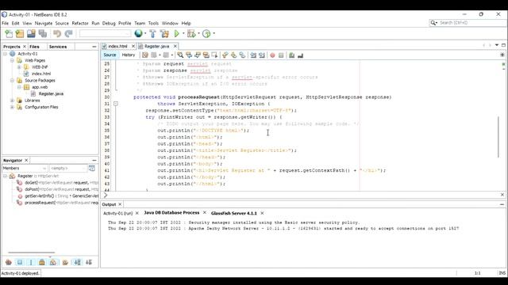Screen dimensions: 508x285
Task: Select the Source Packages node
Action: point(40,80)
